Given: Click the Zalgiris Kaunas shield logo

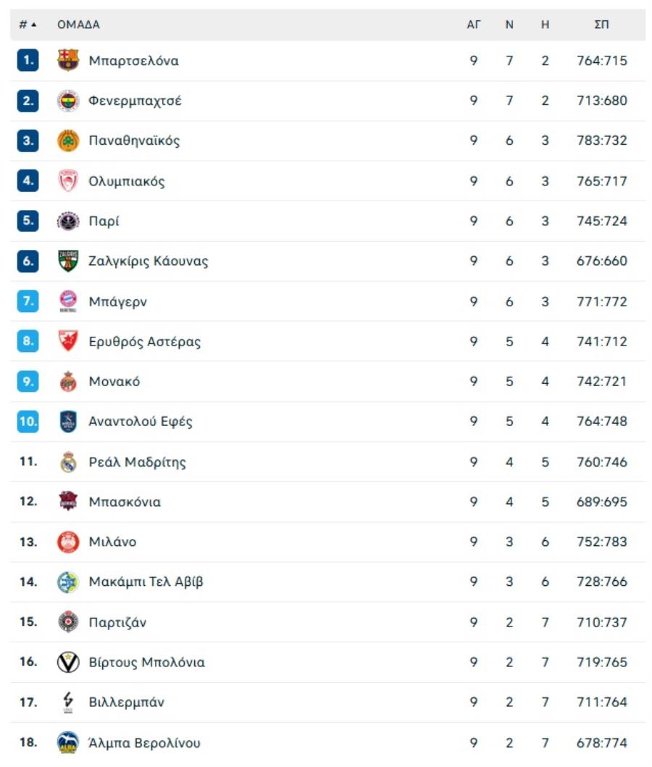Looking at the screenshot, I should pyautogui.click(x=68, y=261).
